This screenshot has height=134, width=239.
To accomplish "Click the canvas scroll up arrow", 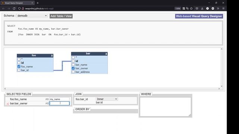I will (x=221, y=49).
